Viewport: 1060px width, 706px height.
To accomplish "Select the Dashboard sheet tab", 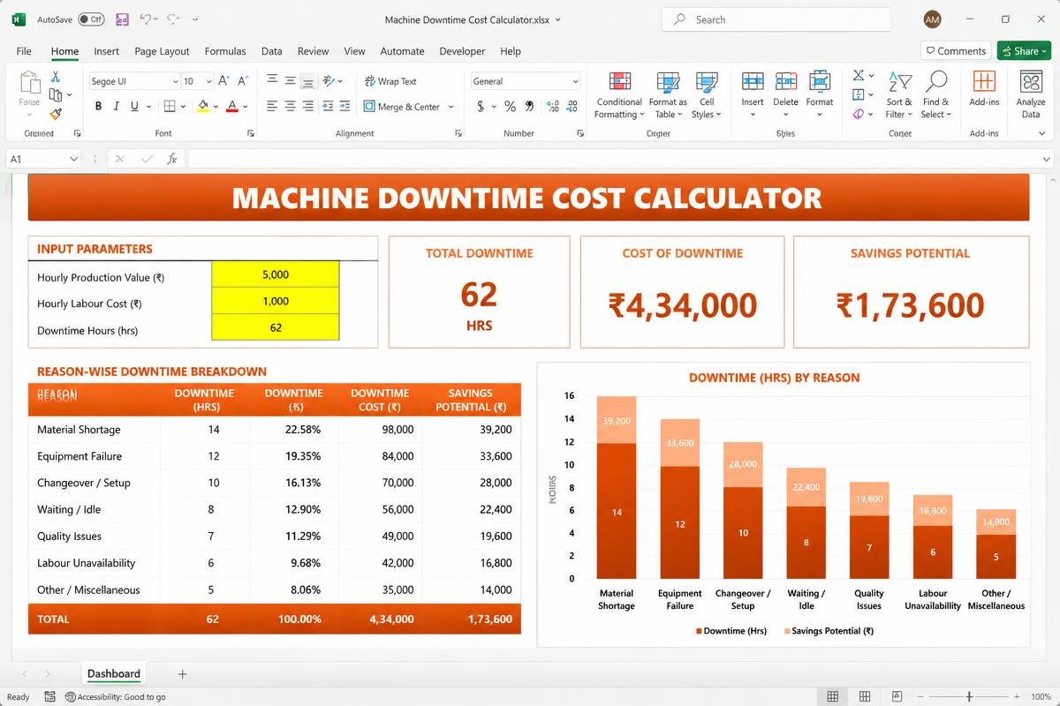I will [113, 673].
